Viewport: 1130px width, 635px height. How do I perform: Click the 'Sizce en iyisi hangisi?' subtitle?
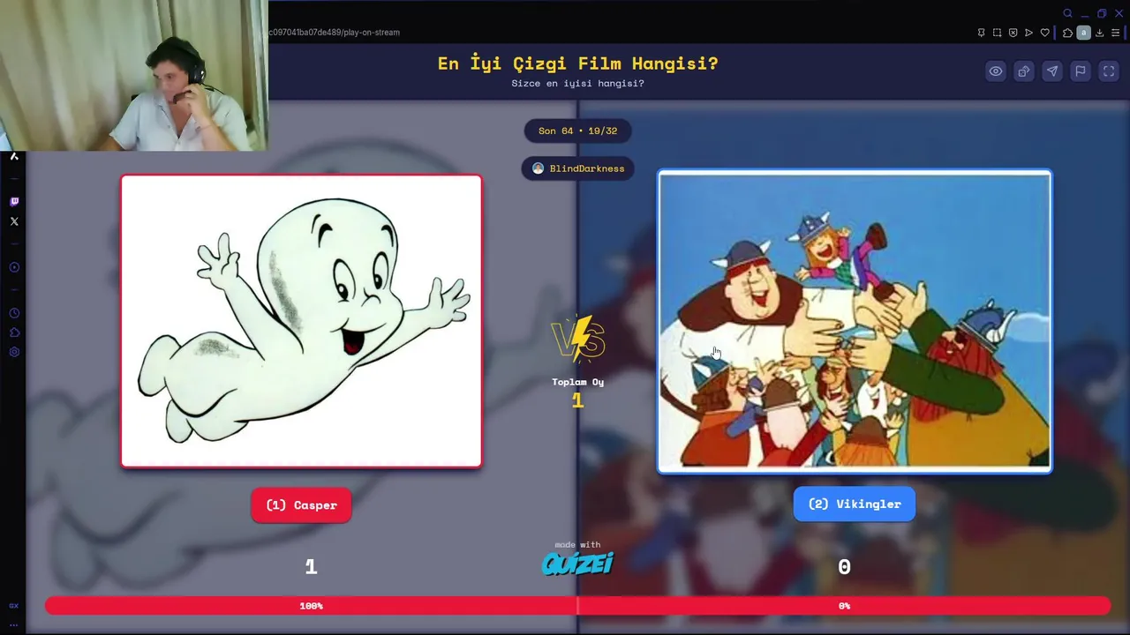tap(577, 84)
